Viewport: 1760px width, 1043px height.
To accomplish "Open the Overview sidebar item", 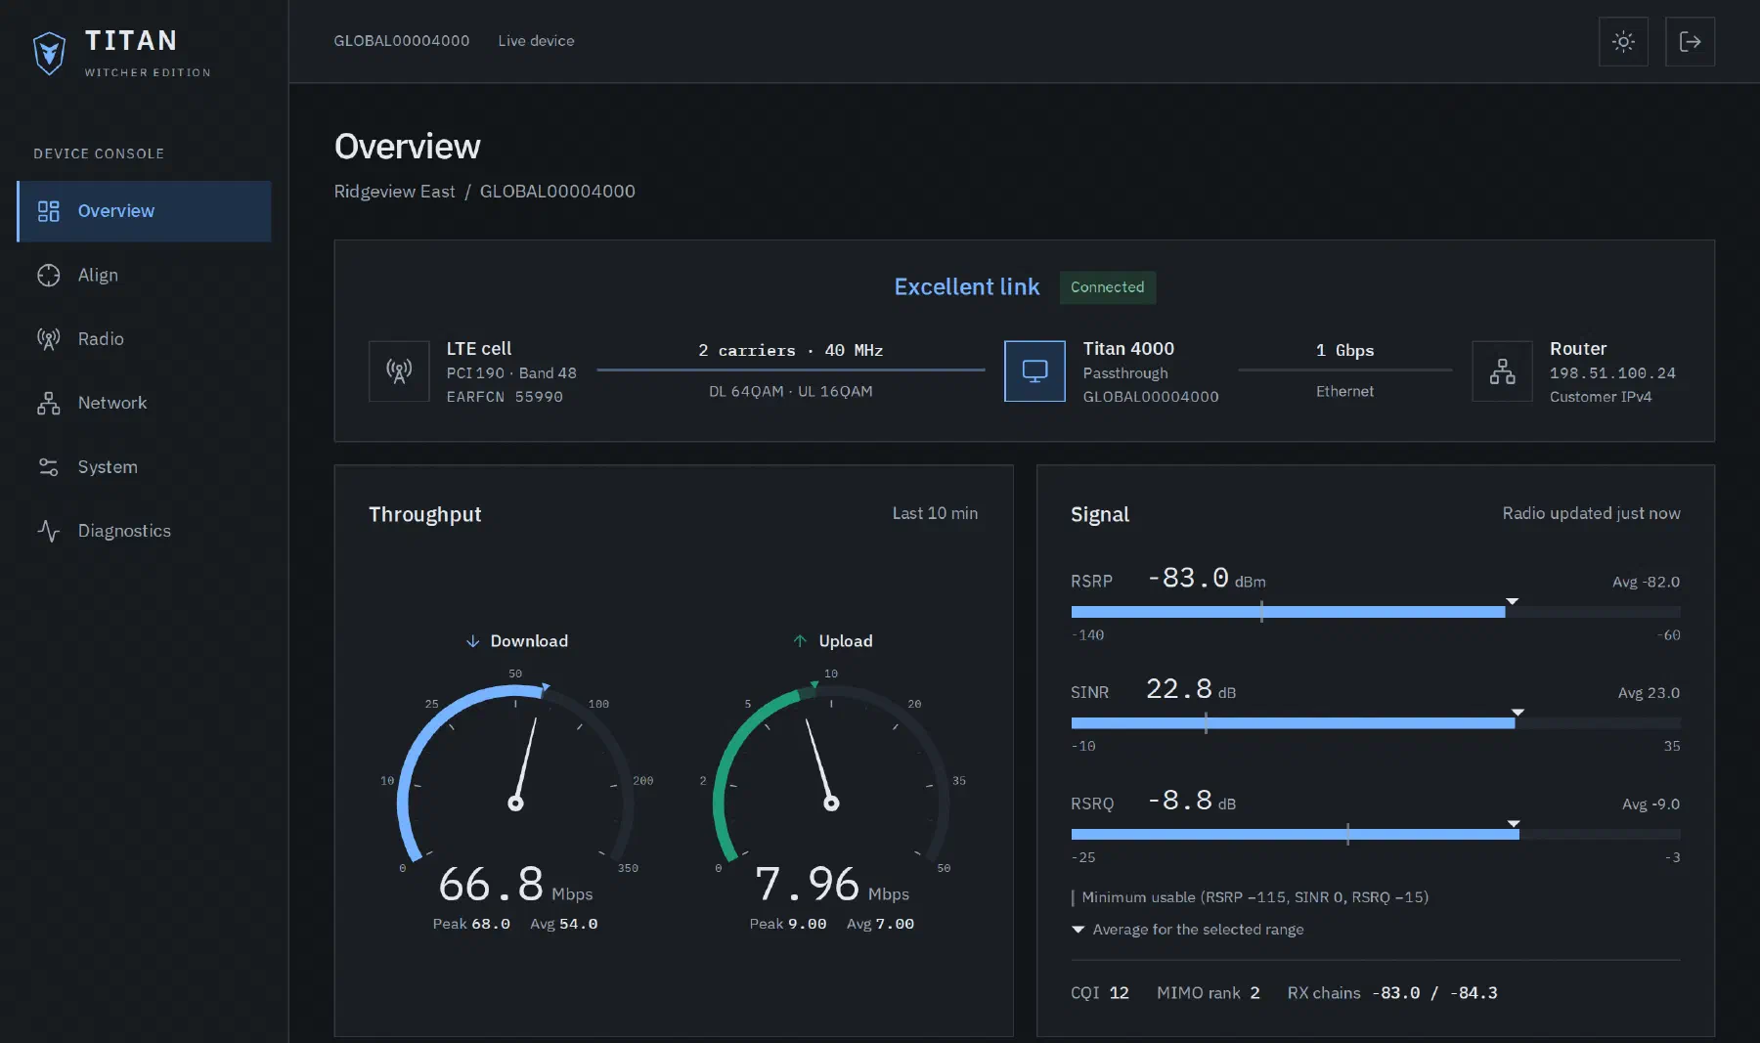I will [x=144, y=211].
